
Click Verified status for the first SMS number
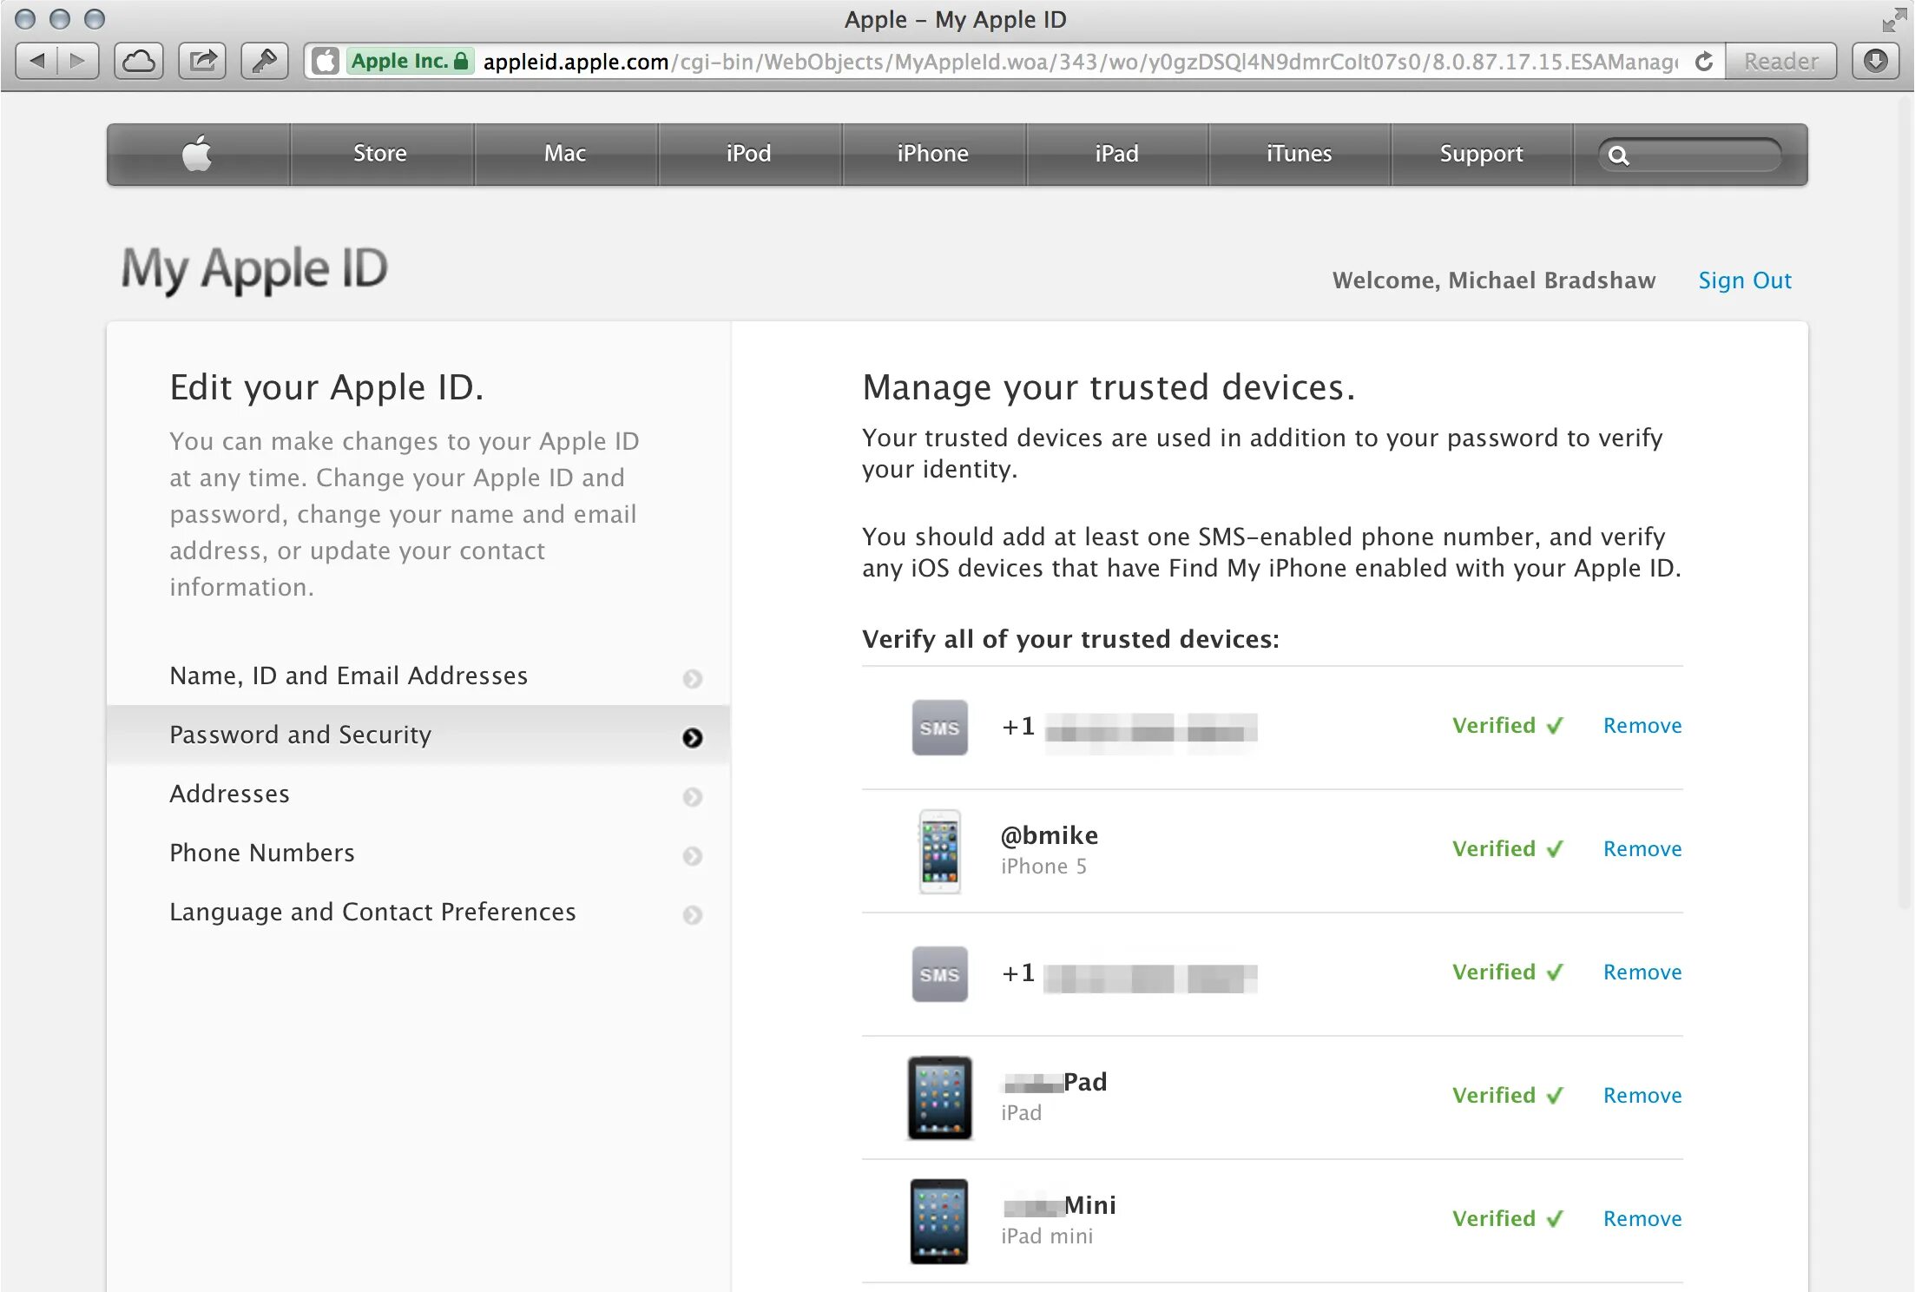[x=1508, y=725]
